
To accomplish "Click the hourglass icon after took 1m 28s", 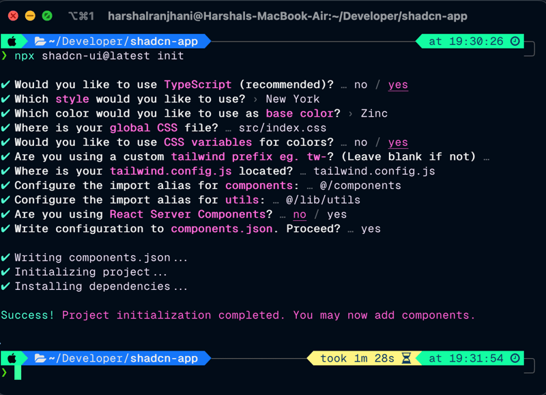I will 406,358.
